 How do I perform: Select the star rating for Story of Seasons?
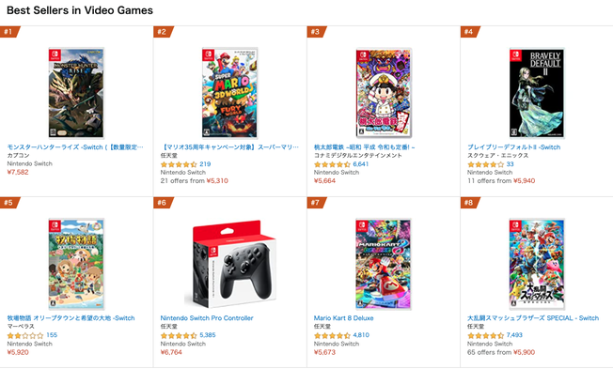[x=25, y=335]
